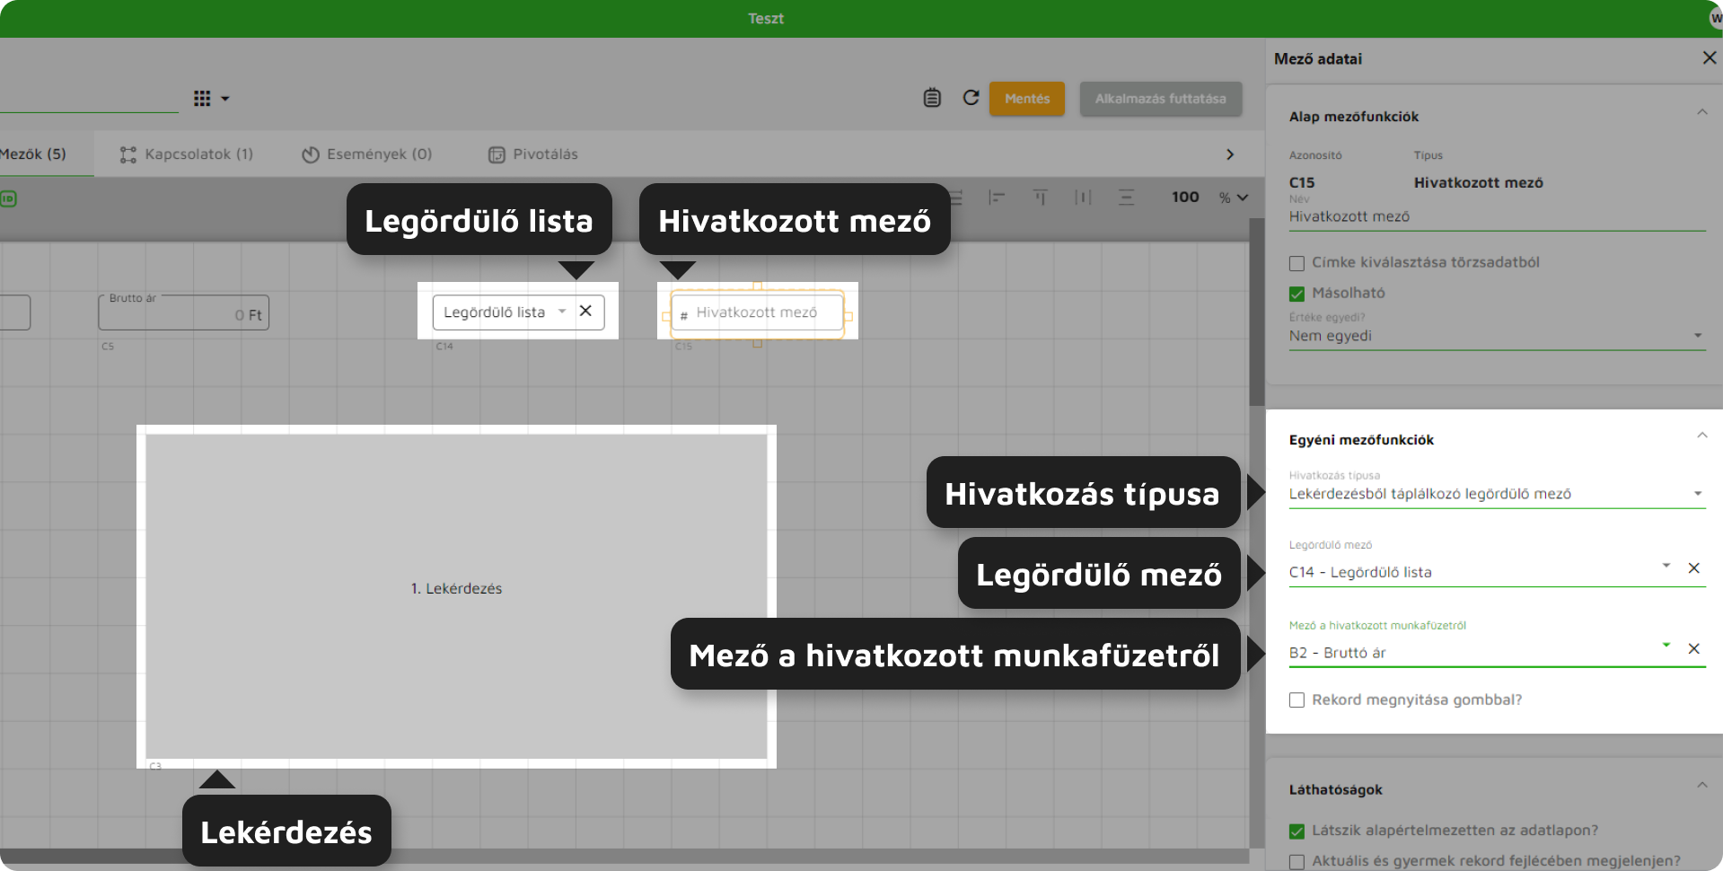This screenshot has width=1723, height=871.
Task: Open the Hivatkozás típusa dropdown
Action: [1497, 494]
